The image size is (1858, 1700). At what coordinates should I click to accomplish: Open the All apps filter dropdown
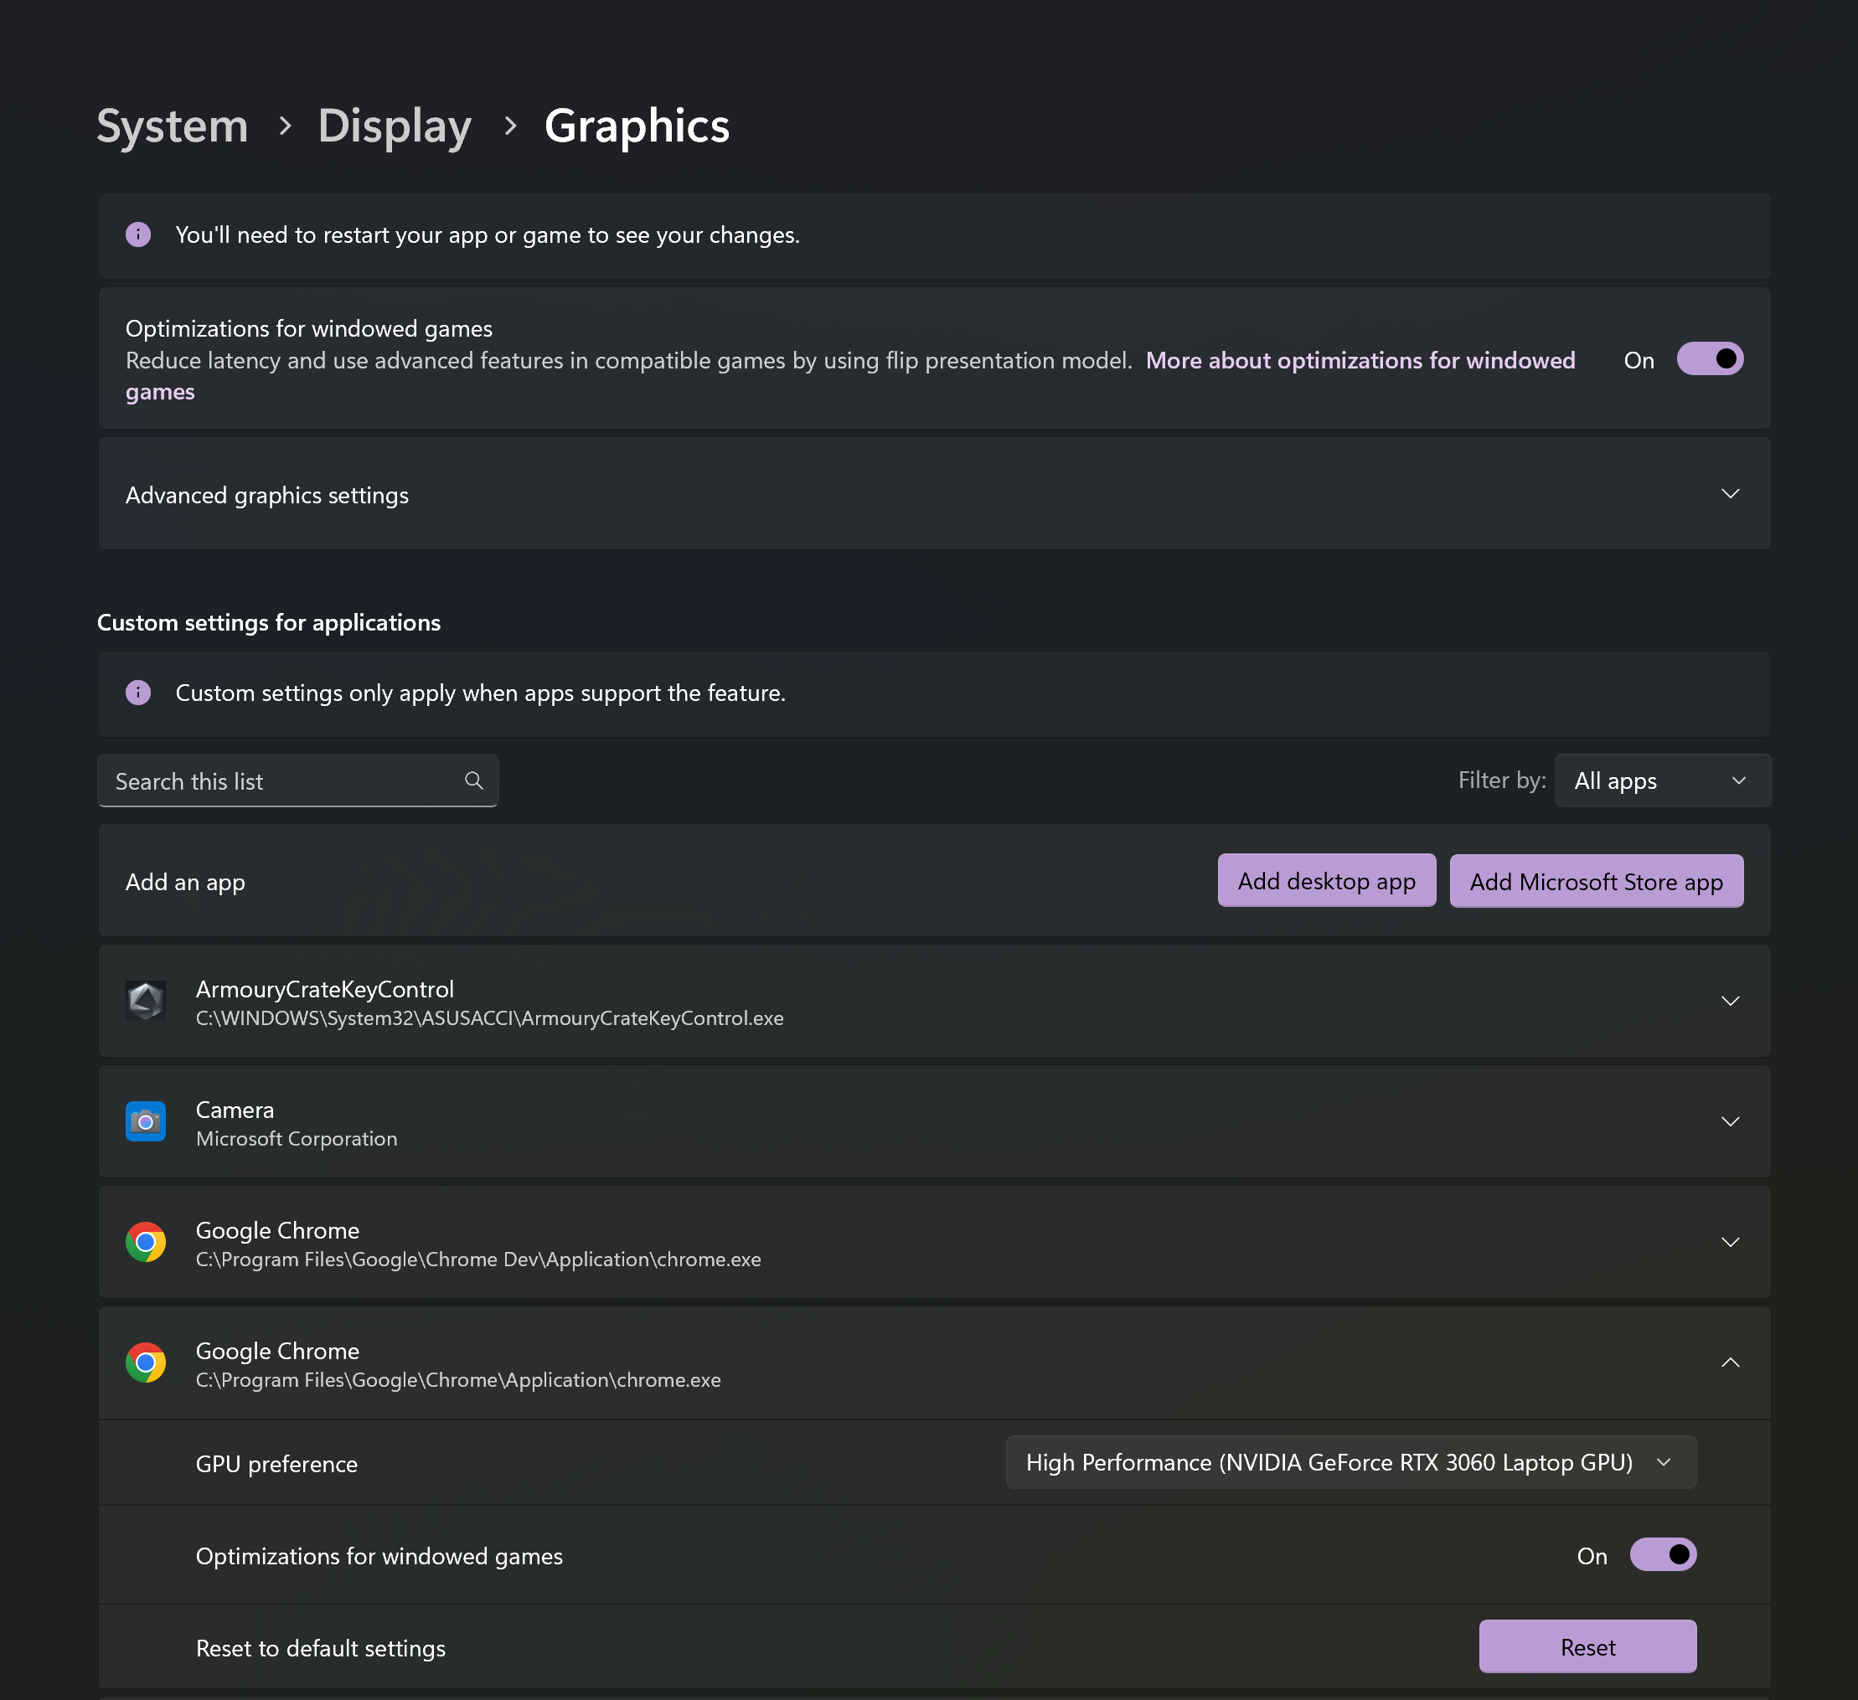pos(1662,780)
